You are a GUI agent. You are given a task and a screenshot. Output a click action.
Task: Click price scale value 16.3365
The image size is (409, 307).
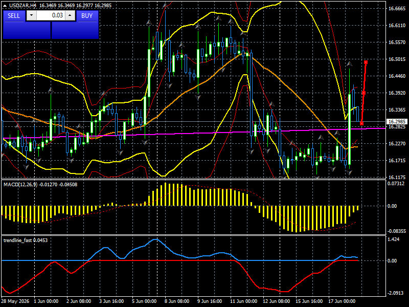pos(397,110)
